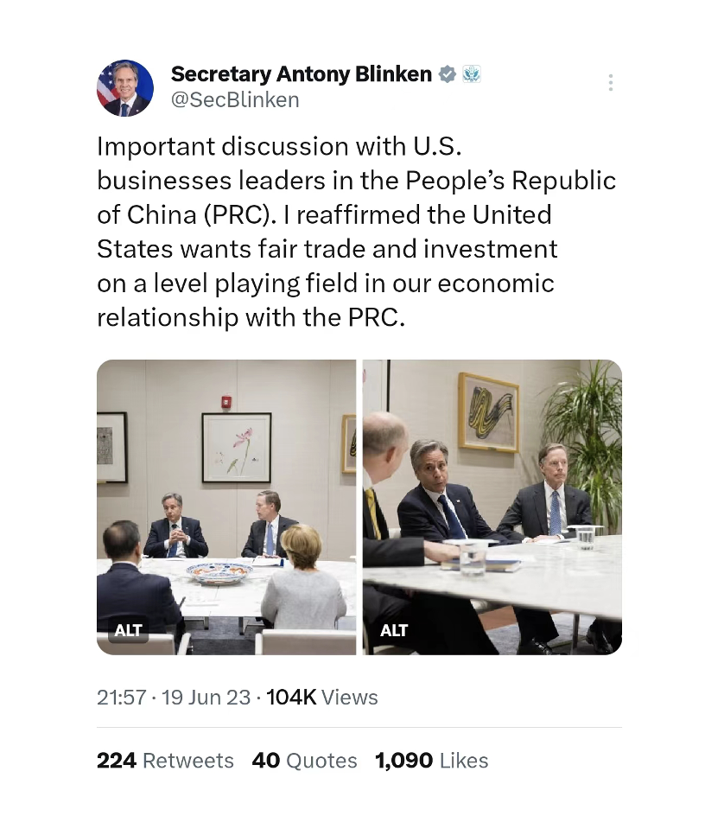Open the more options three-dot menu
Screen dimensions: 705x816
coord(610,83)
